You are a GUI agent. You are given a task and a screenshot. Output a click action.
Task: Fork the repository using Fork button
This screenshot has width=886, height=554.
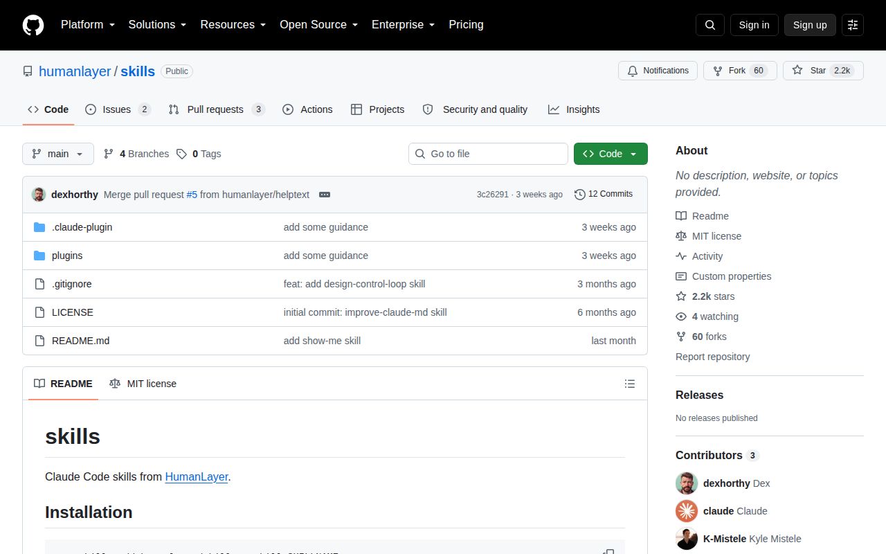740,71
